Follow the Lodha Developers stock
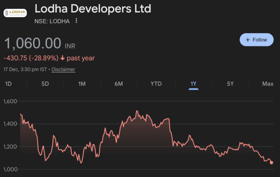 pyautogui.click(x=256, y=40)
